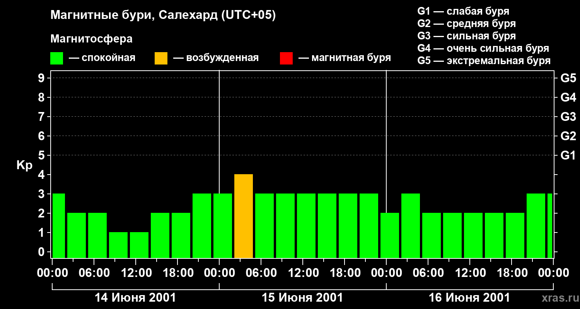The image size is (580, 309).
Task: Select the orange Kp 4 bar on 15 June
Action: (x=244, y=216)
